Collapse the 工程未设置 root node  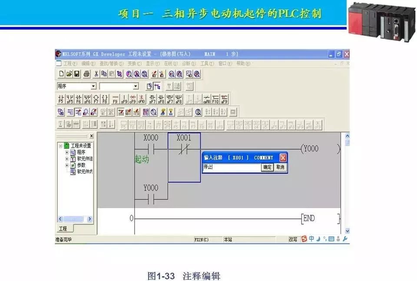(x=61, y=146)
